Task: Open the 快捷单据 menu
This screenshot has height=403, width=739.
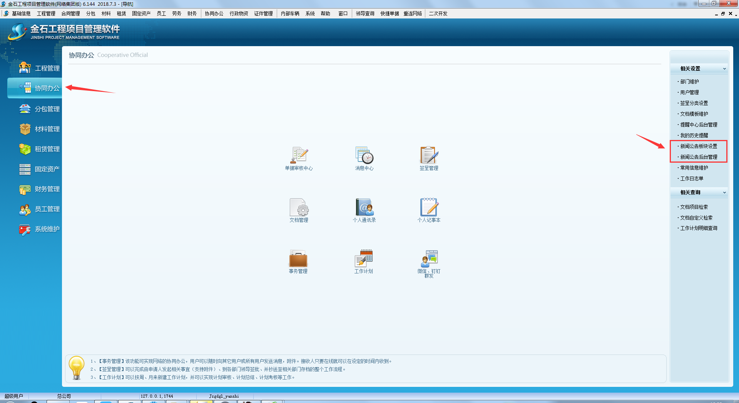Action: [x=390, y=13]
